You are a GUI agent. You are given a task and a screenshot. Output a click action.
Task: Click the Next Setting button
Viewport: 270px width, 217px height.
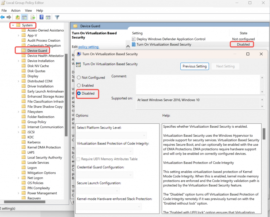[x=225, y=66]
